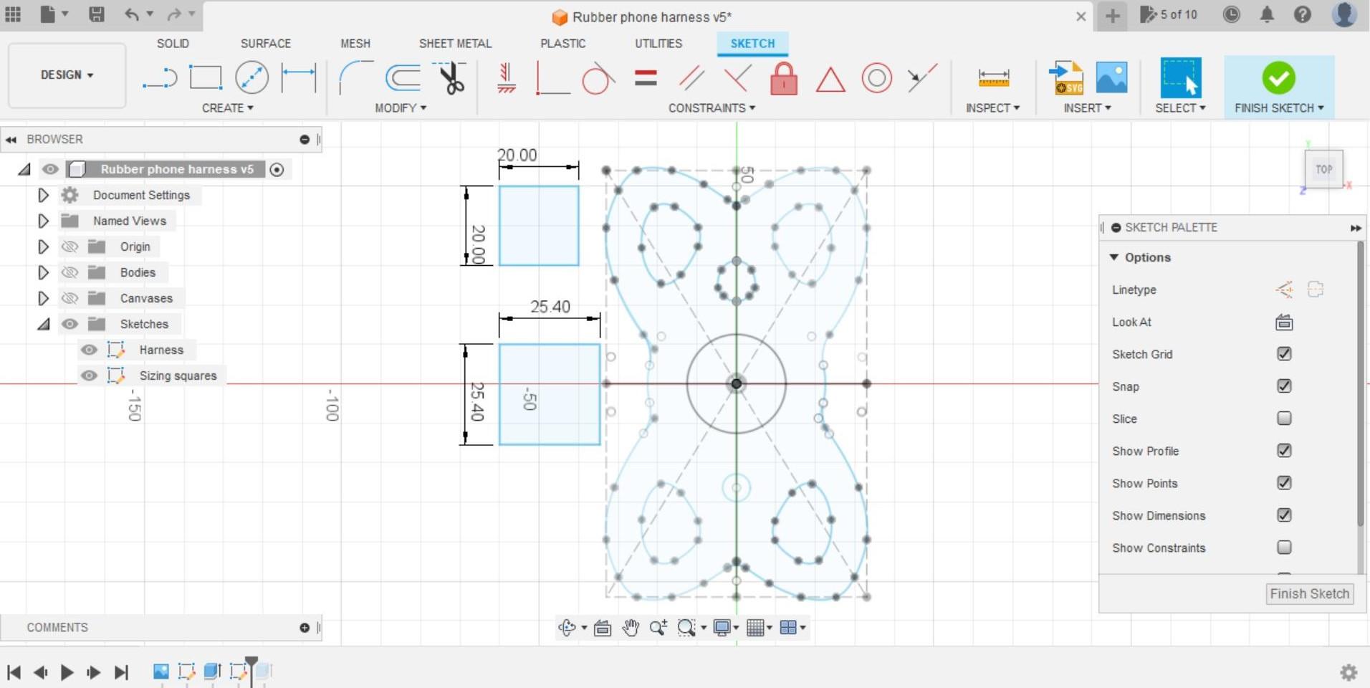1370x688 pixels.
Task: Apply the crossed-lines constraint icon
Action: coord(737,77)
